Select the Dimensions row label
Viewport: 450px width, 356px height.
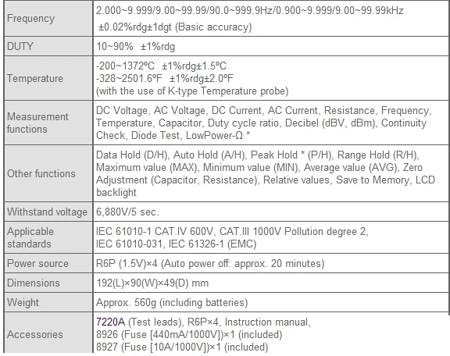[34, 283]
